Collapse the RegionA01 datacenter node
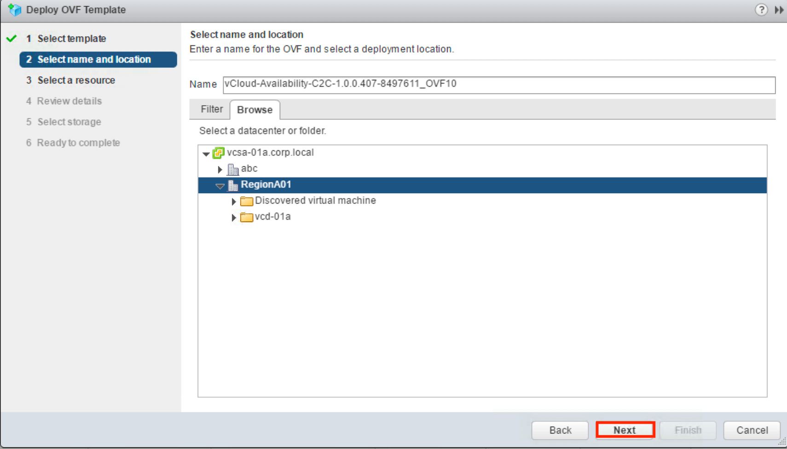Image resolution: width=787 pixels, height=449 pixels. (220, 186)
